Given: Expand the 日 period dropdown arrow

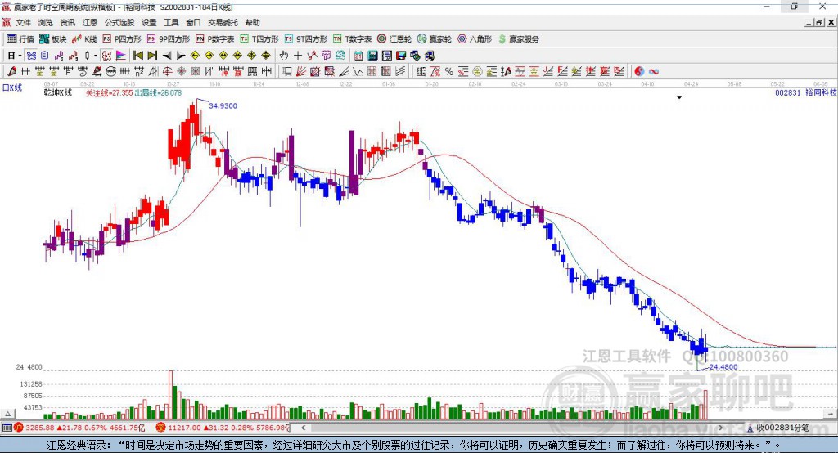Looking at the screenshot, I should pyautogui.click(x=20, y=56).
